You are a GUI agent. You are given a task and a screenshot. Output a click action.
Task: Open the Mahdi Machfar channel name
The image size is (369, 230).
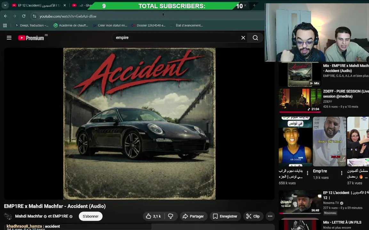coord(29,216)
